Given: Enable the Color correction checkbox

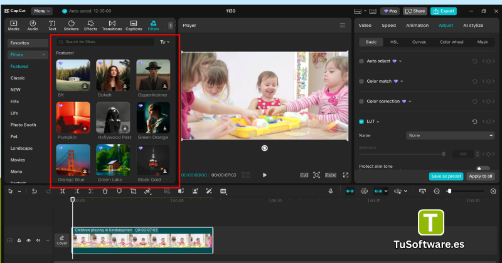Looking at the screenshot, I should pyautogui.click(x=361, y=101).
